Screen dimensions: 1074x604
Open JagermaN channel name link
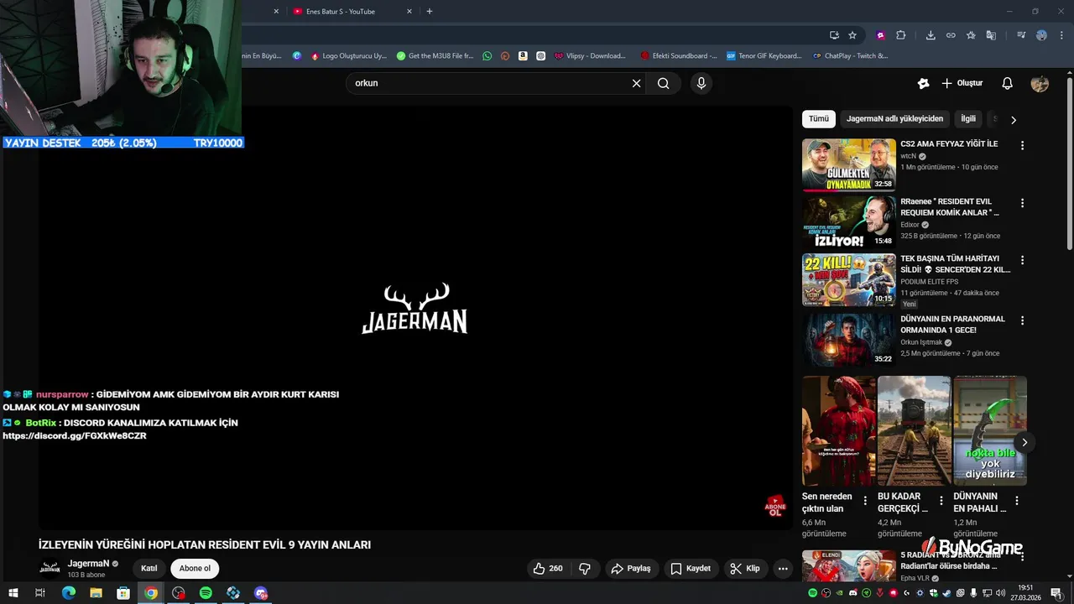point(88,564)
